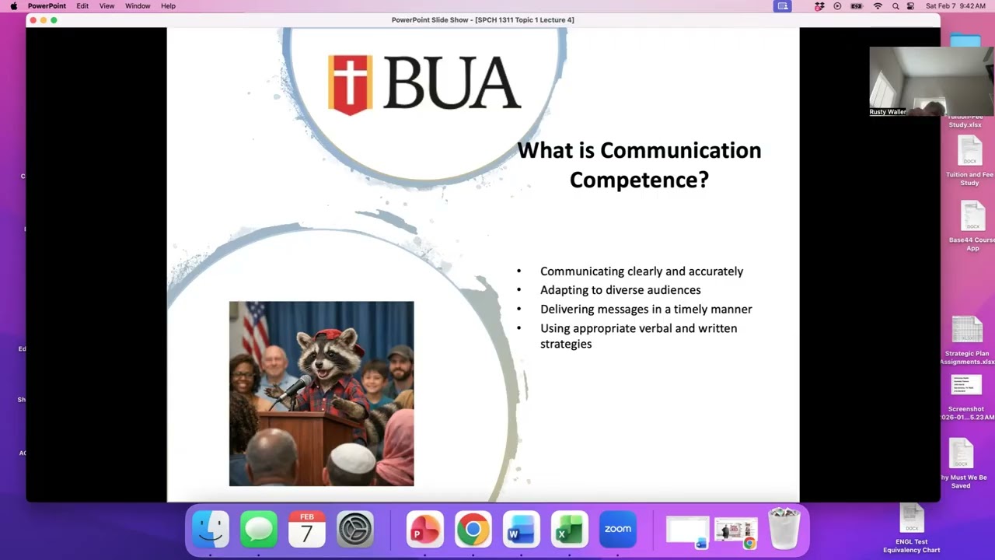Open the Window menu
995x560 pixels.
coord(138,6)
